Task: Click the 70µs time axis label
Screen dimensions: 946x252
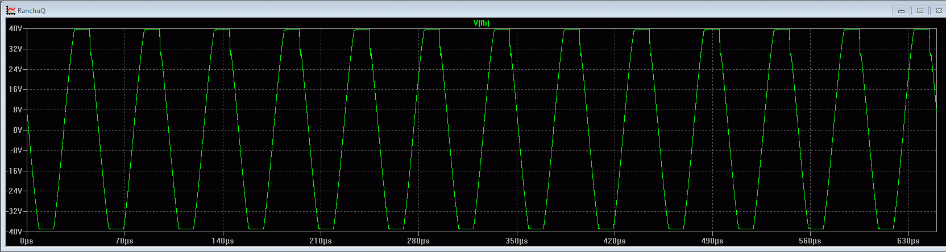Action: point(125,241)
